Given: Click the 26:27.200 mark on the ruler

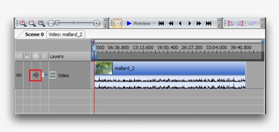Looking at the screenshot, I should (192, 48).
